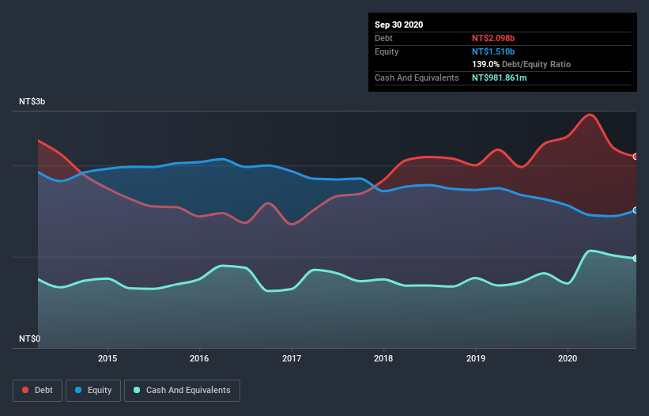Click the Cash And Equivalents label in tooltip
Screen dimensions: 649x416
pyautogui.click(x=417, y=78)
